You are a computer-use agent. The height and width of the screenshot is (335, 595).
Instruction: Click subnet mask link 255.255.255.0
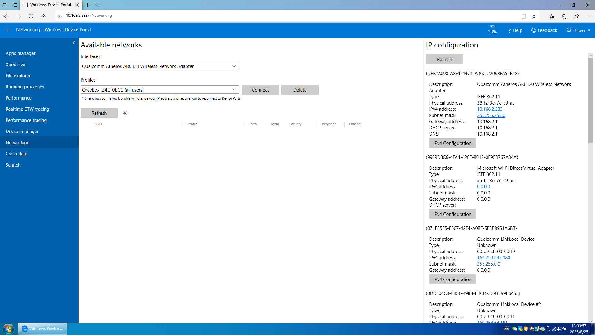pyautogui.click(x=491, y=115)
